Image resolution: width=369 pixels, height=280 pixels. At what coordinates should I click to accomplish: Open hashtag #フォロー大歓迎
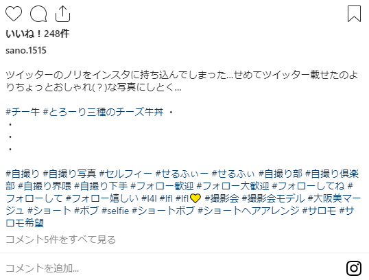click(233, 186)
